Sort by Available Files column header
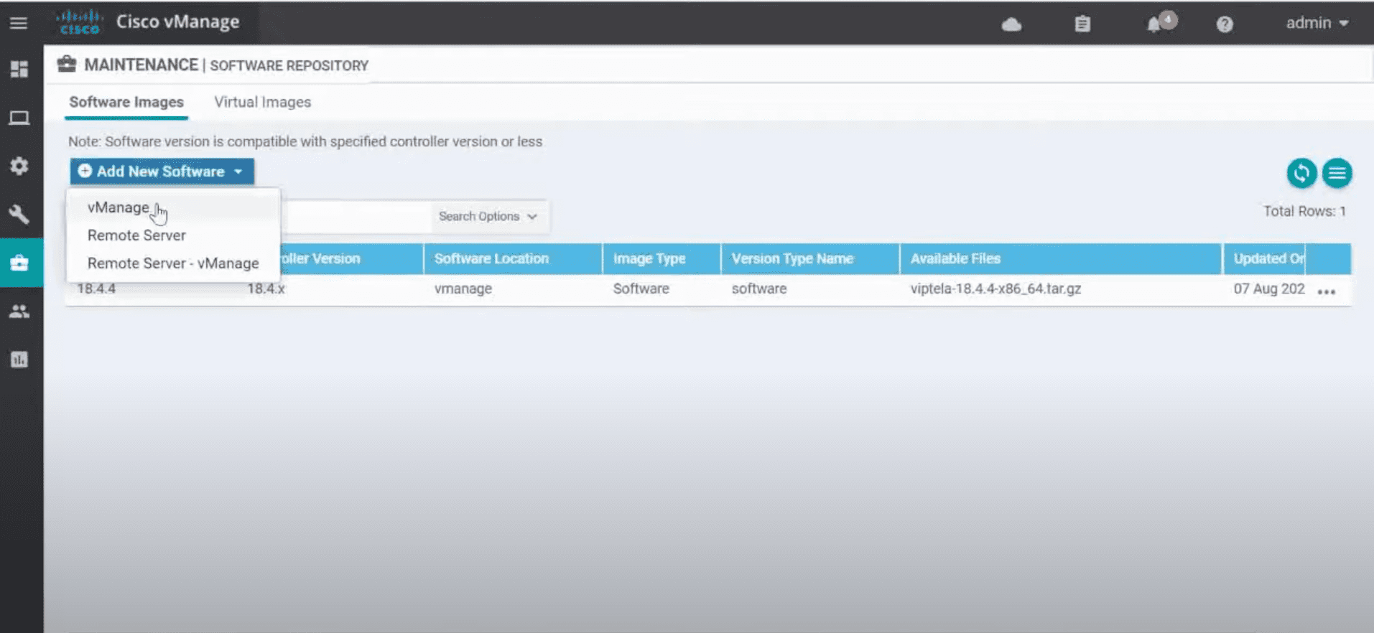The width and height of the screenshot is (1374, 633). point(955,258)
